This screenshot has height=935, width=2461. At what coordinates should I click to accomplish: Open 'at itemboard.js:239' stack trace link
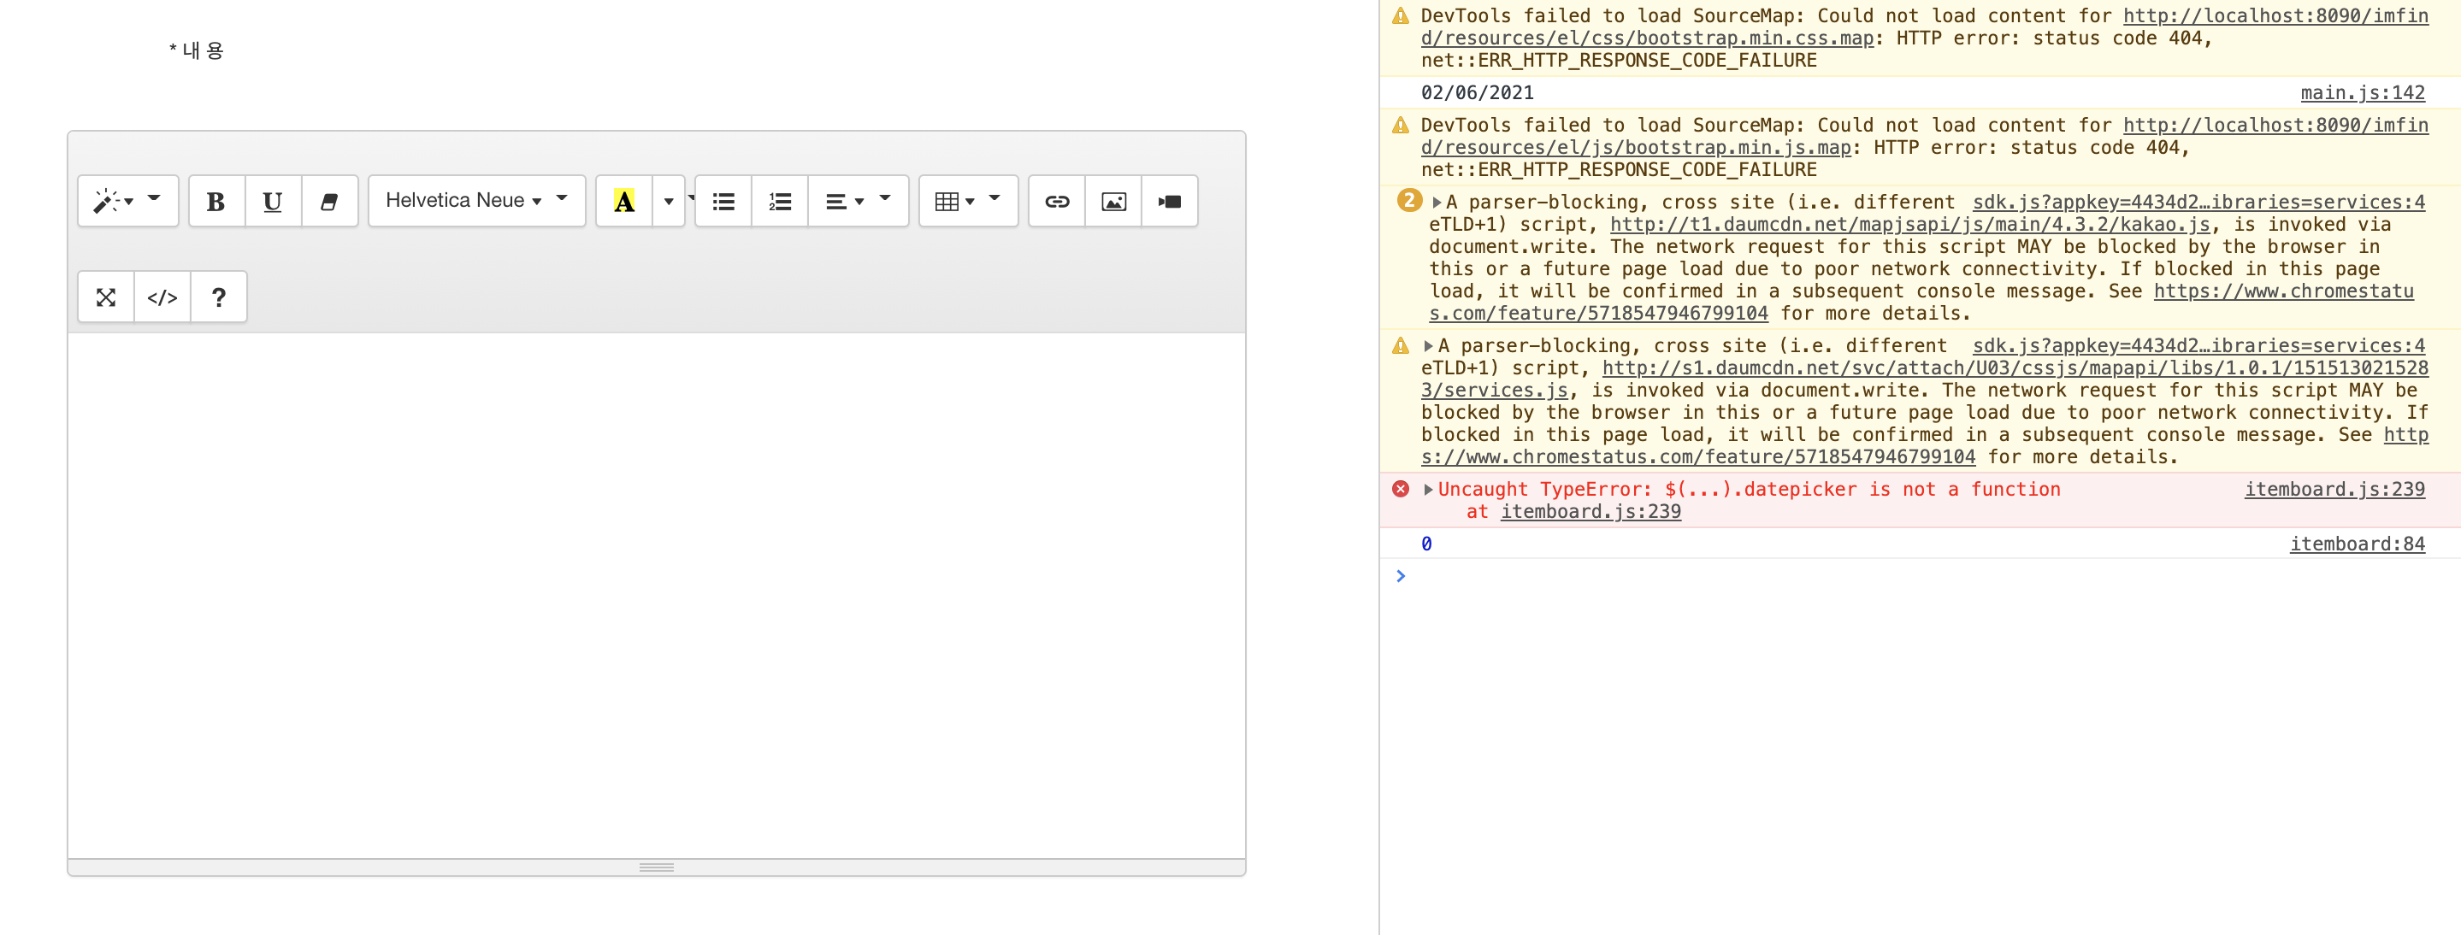1590,511
